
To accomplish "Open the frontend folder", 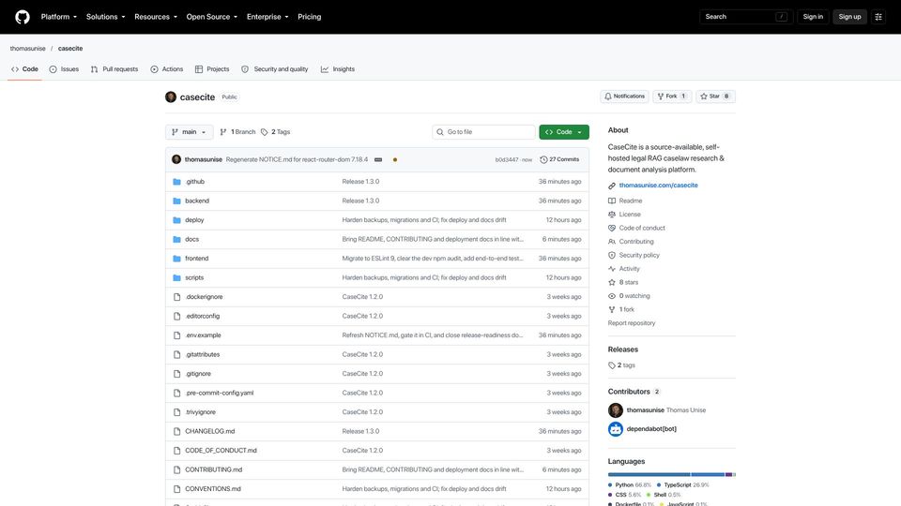I will [196, 259].
